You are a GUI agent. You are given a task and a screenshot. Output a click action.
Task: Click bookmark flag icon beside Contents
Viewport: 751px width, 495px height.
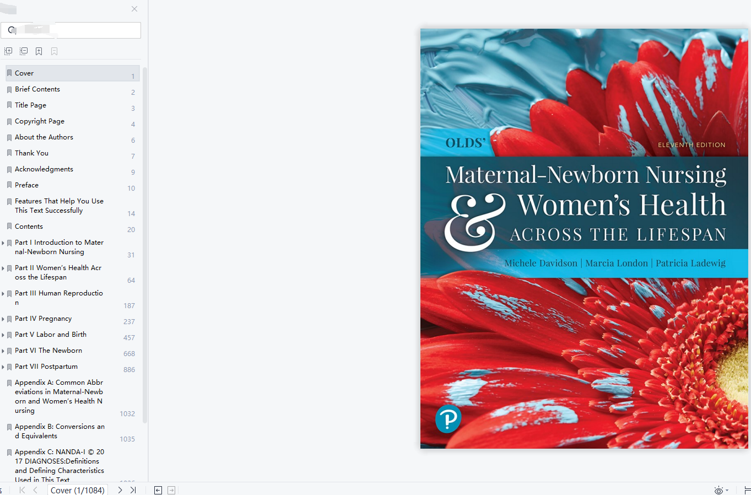pyautogui.click(x=9, y=227)
